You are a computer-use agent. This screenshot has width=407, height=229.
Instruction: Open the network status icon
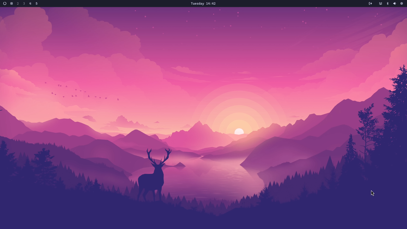click(x=381, y=3)
